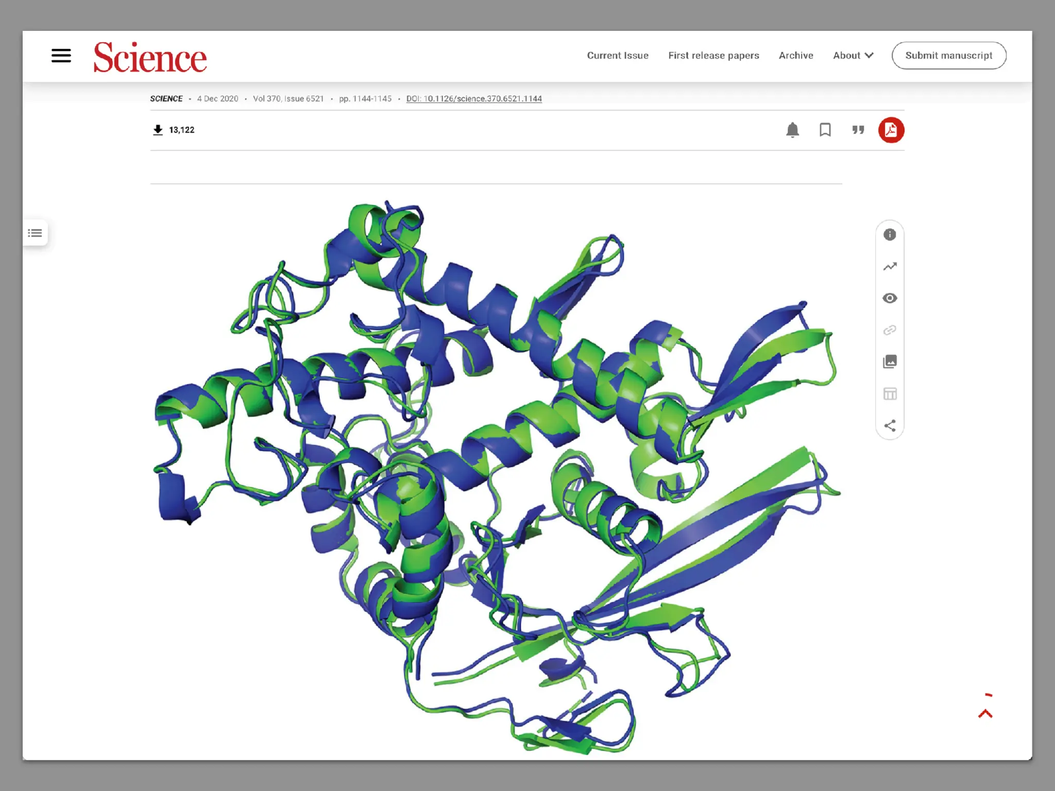1055x791 pixels.
Task: Toggle the eye view icon
Action: tap(890, 298)
